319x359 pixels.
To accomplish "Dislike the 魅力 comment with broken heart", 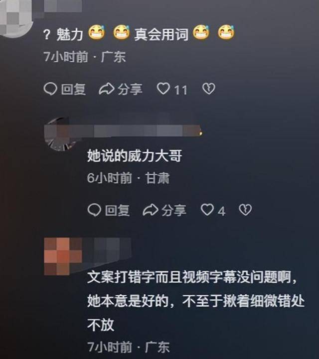I will click(x=209, y=89).
